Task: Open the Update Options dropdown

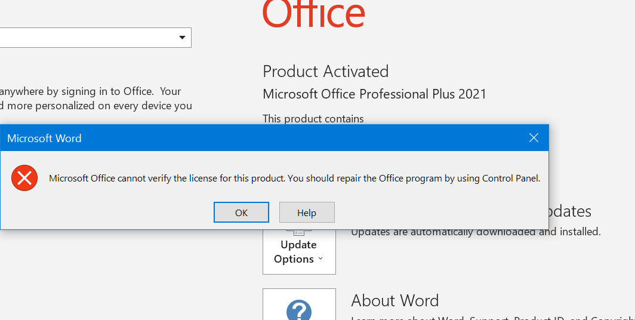Action: point(299,251)
